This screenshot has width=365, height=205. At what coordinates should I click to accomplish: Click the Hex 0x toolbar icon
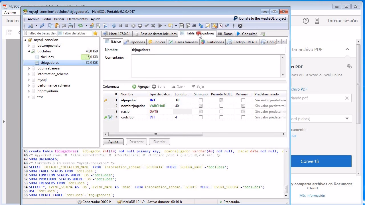pyautogui.click(x=221, y=26)
